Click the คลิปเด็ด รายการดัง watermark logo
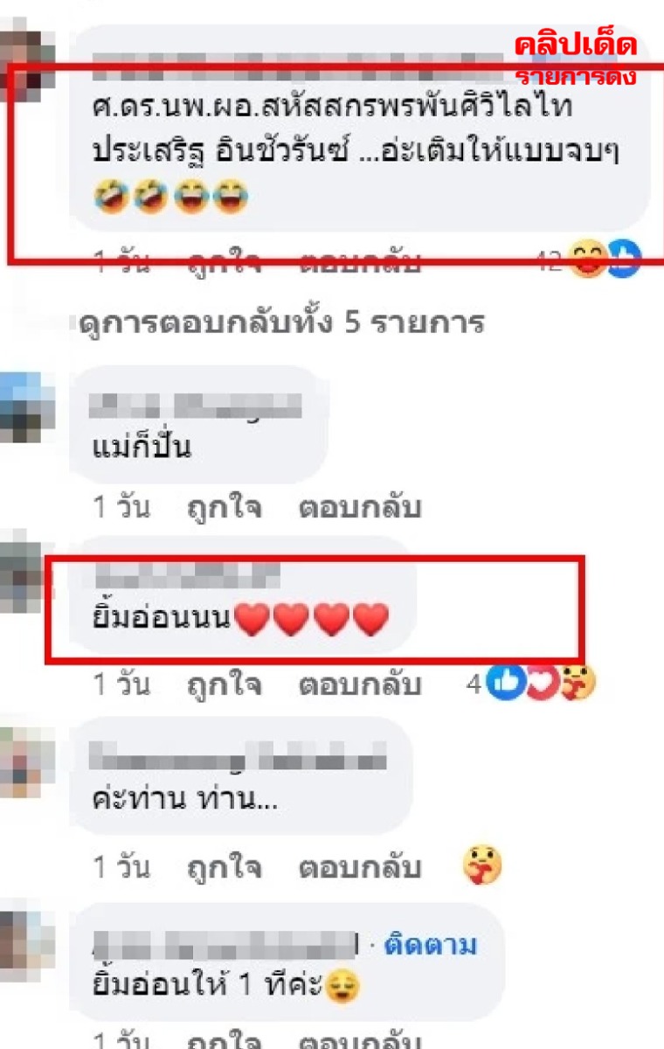 pyautogui.click(x=575, y=58)
